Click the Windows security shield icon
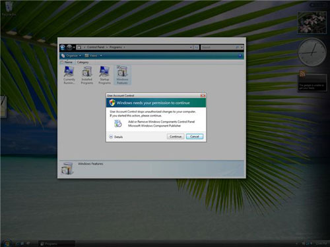 [112, 103]
